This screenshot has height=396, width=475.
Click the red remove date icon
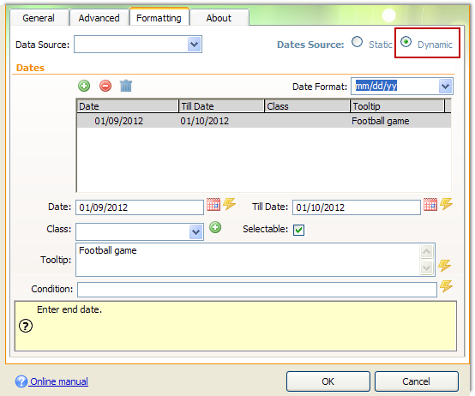click(x=105, y=86)
